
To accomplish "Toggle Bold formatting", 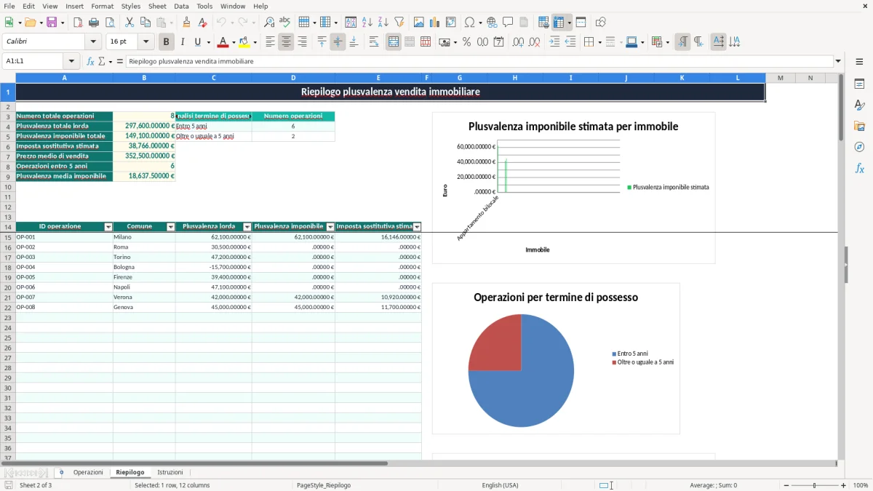I will [x=166, y=42].
